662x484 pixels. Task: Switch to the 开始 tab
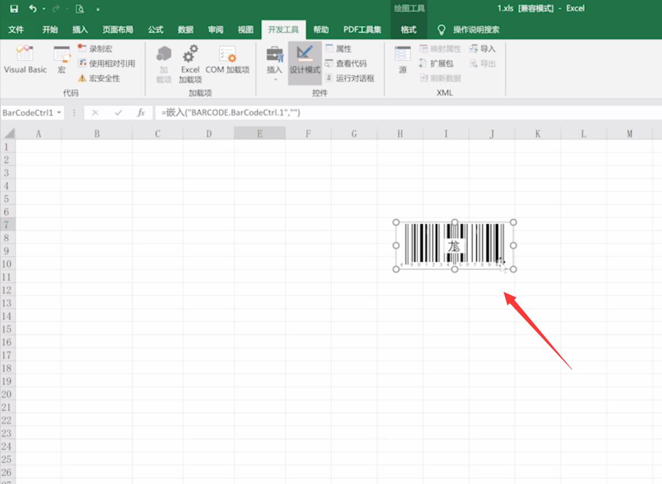[x=50, y=29]
